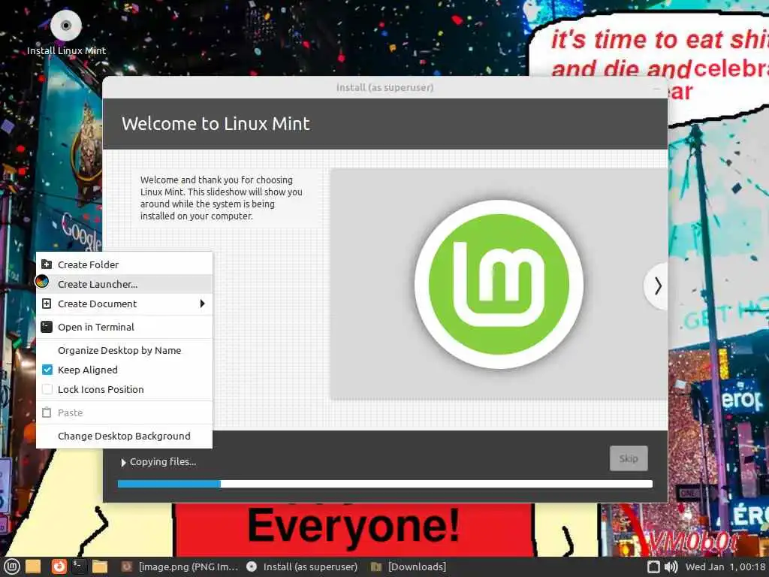
Task: Open the volume control tray icon
Action: [x=671, y=566]
